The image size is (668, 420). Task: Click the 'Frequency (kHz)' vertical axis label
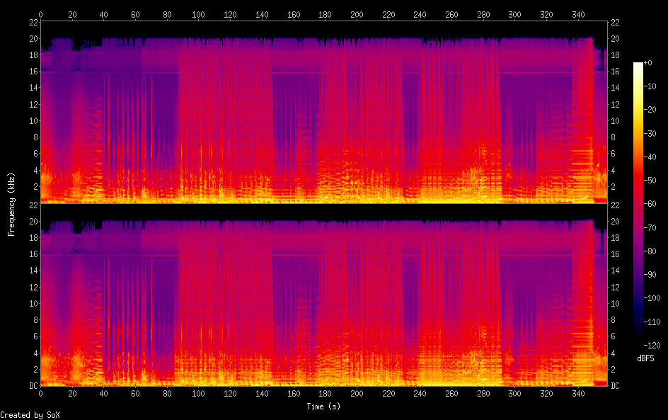[11, 203]
